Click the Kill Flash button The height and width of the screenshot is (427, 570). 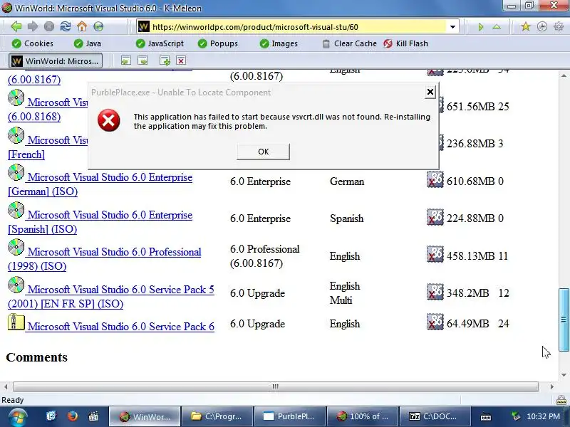click(405, 43)
